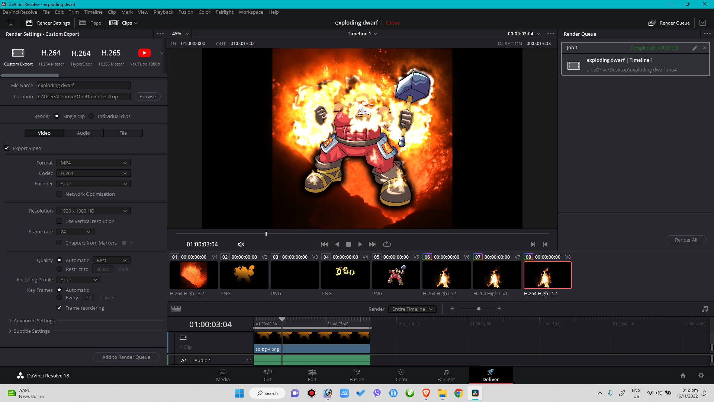Open project manager home icon
Image resolution: width=714 pixels, height=402 pixels.
click(x=683, y=376)
